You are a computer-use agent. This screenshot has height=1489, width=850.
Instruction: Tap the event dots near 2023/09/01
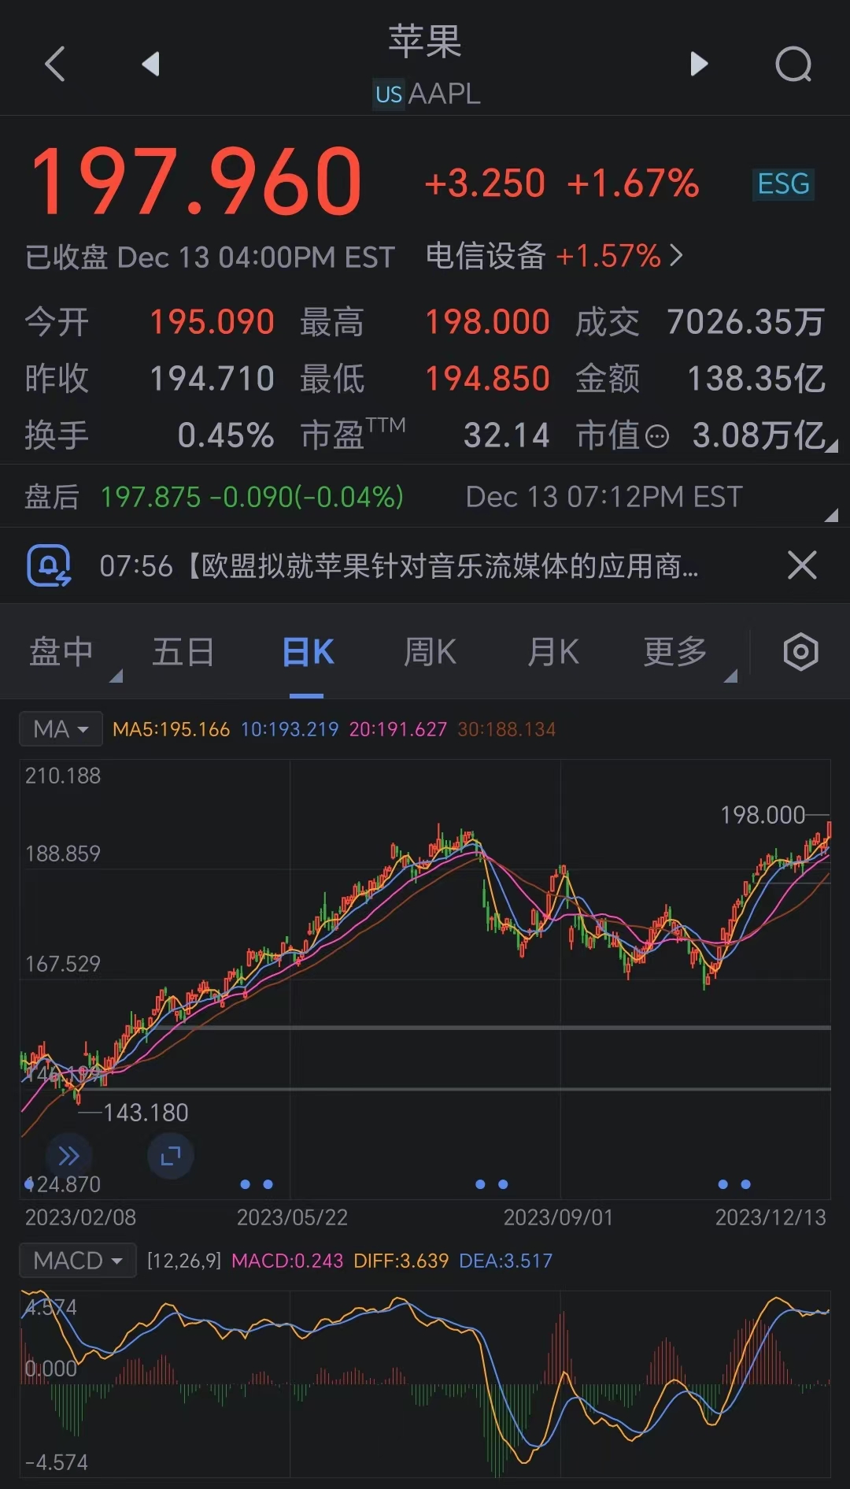click(x=492, y=1184)
